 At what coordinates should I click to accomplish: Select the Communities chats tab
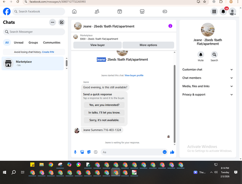coord(52,43)
